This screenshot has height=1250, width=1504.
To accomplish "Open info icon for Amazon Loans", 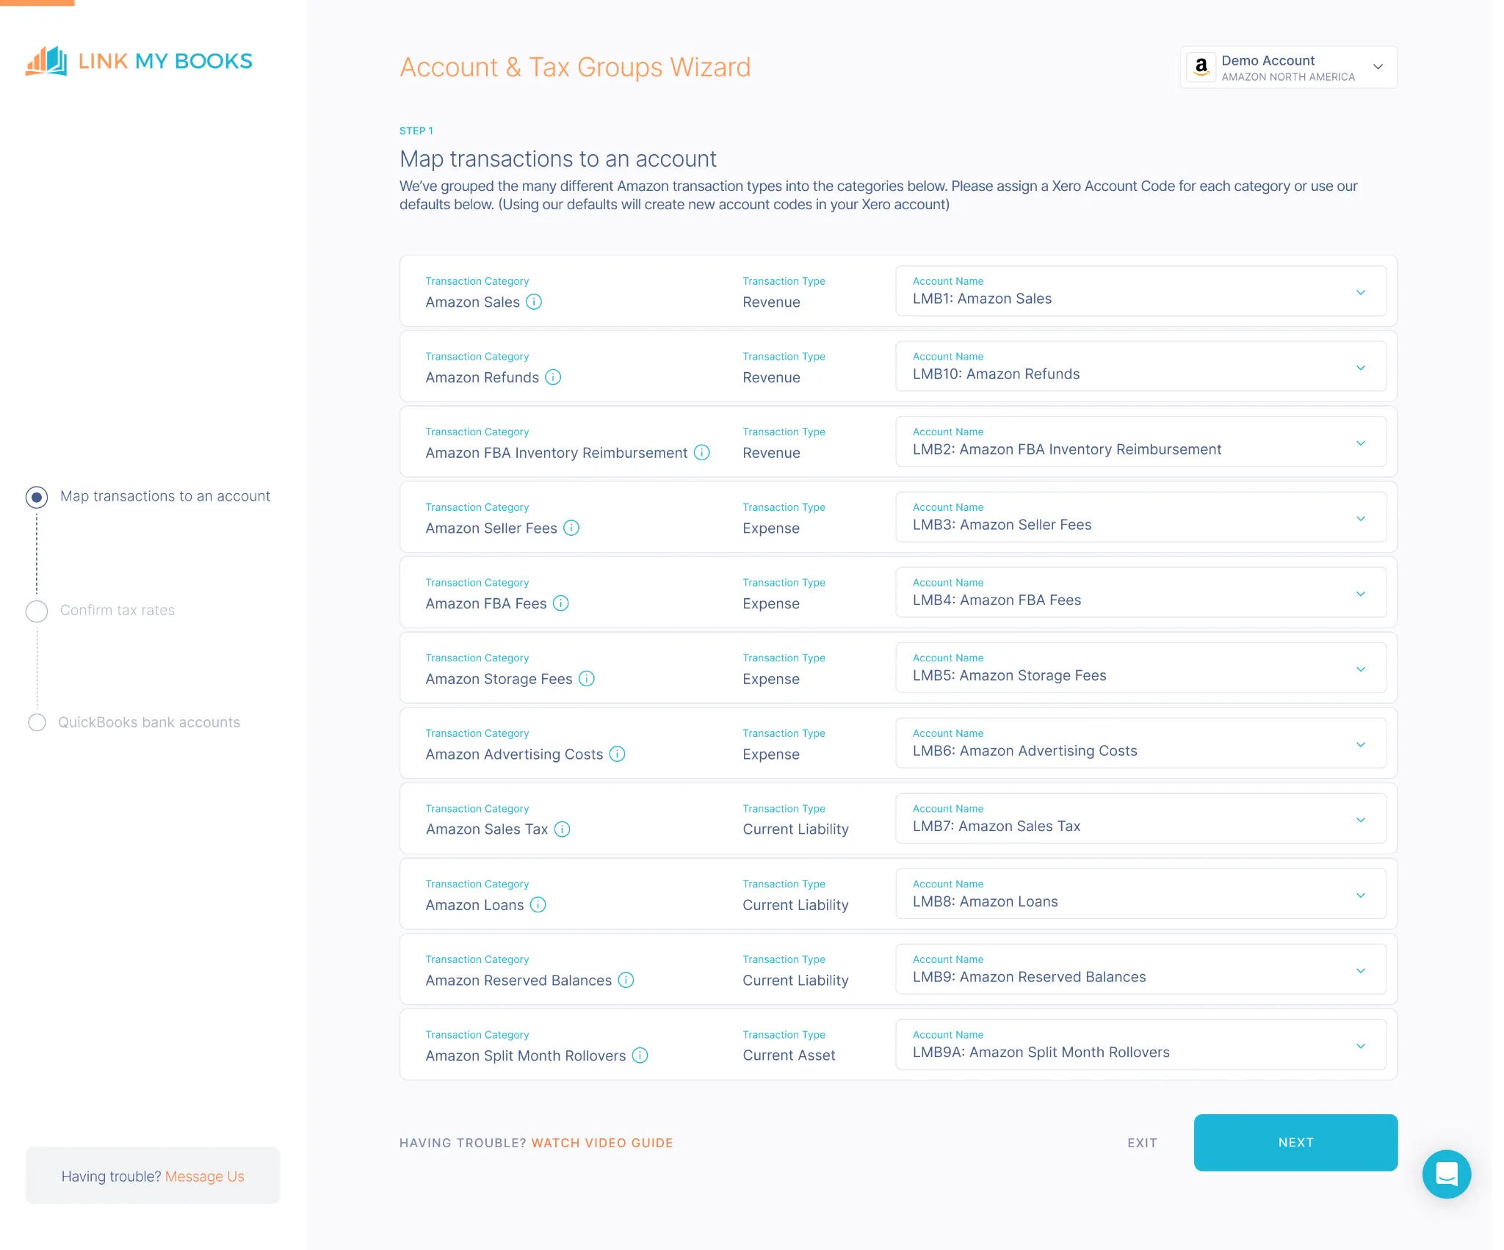I will click(538, 905).
